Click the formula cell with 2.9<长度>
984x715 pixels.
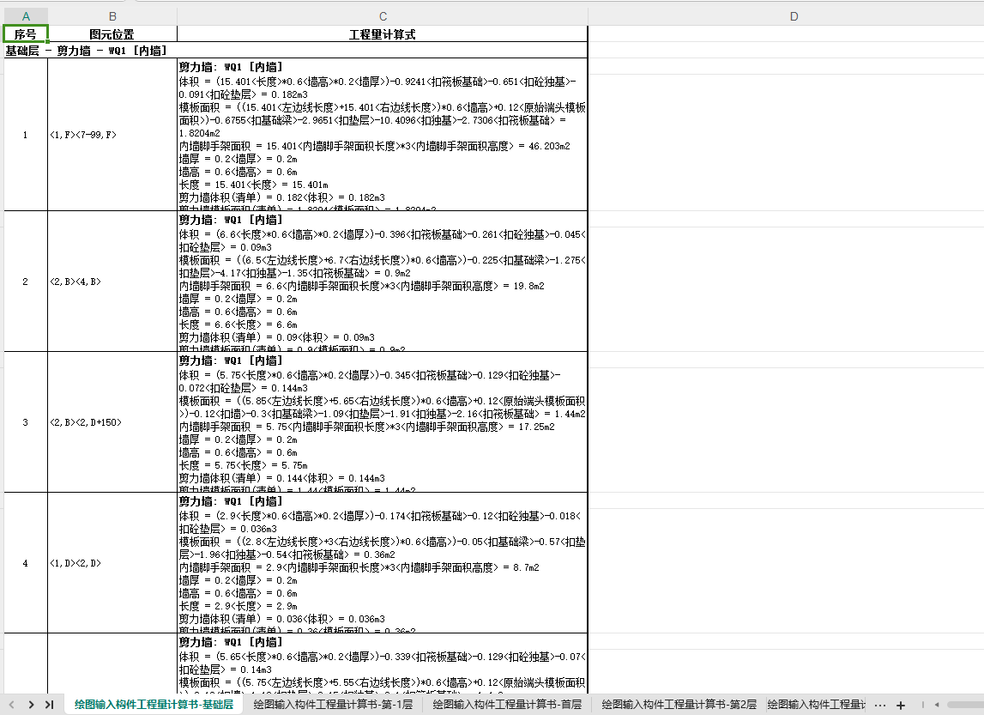383,563
